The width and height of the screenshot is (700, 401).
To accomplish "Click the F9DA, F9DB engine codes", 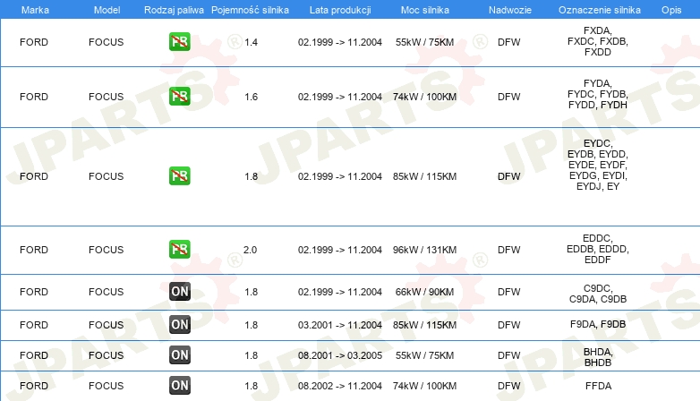I will 598,325.
